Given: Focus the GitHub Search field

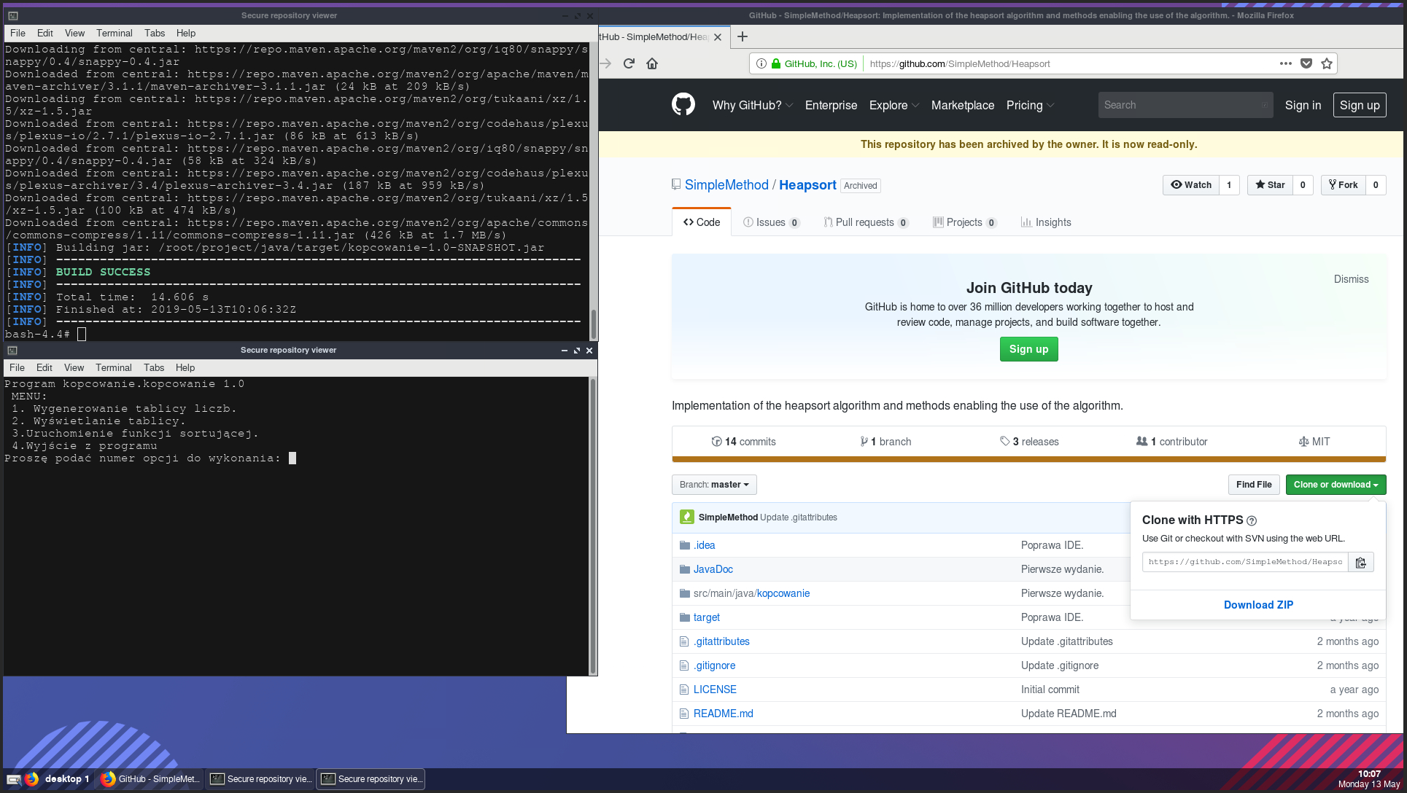Looking at the screenshot, I should click(1182, 105).
